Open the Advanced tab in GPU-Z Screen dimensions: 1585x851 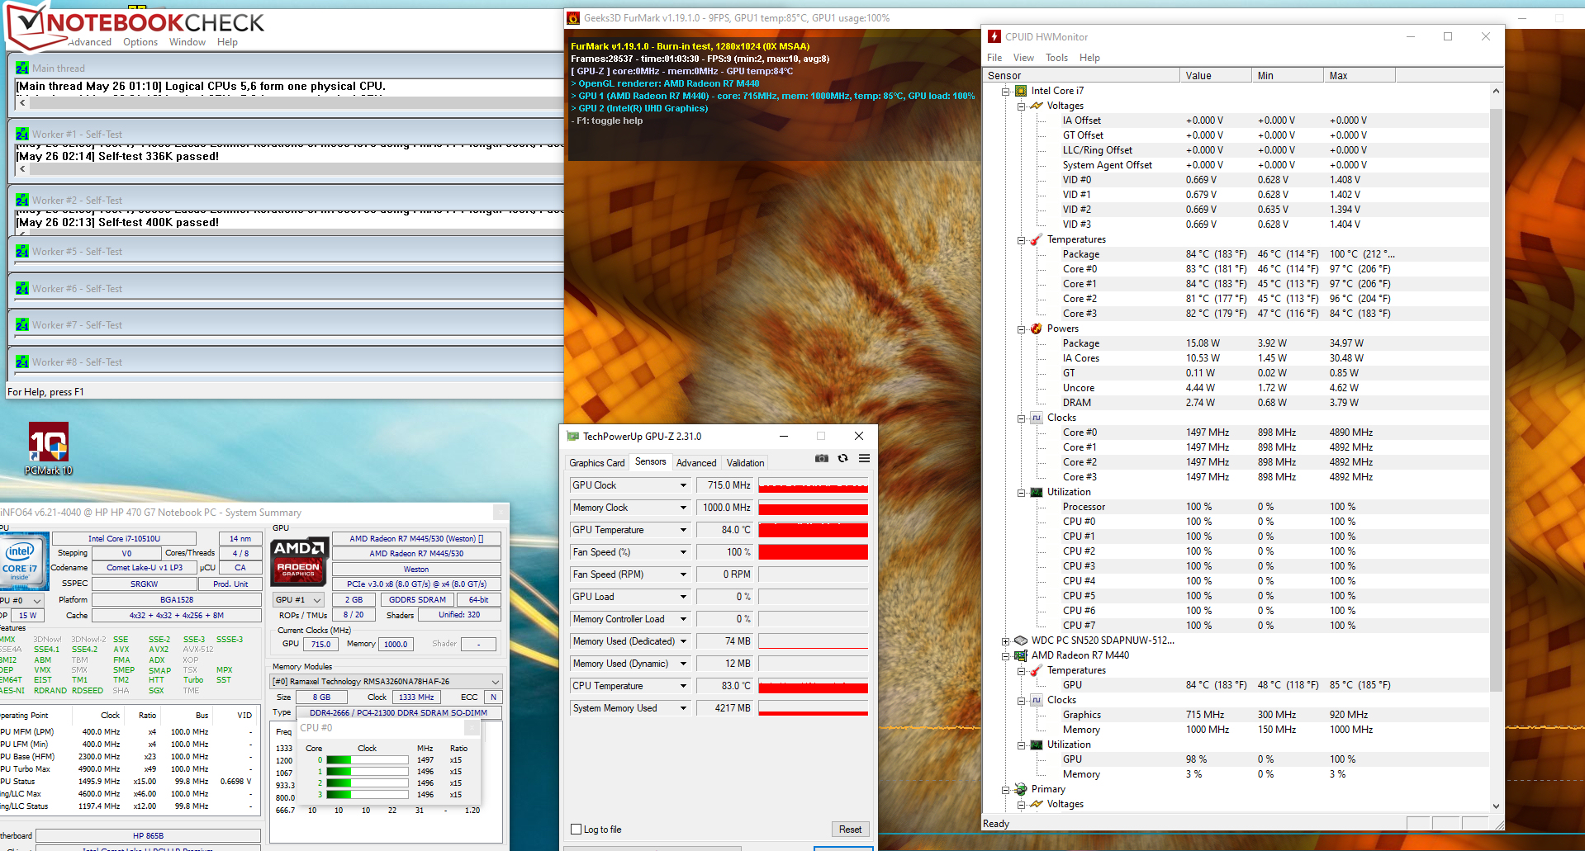pos(696,463)
